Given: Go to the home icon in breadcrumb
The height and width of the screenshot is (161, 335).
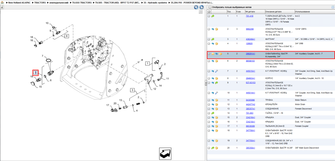Looking at the screenshot, I should click(2, 3).
